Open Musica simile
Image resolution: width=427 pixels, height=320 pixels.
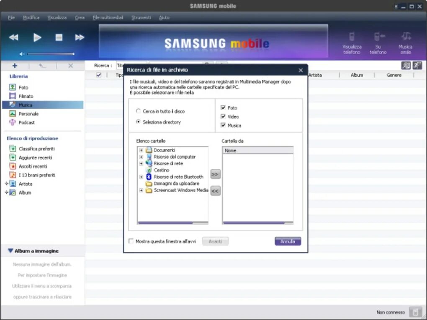(x=406, y=43)
